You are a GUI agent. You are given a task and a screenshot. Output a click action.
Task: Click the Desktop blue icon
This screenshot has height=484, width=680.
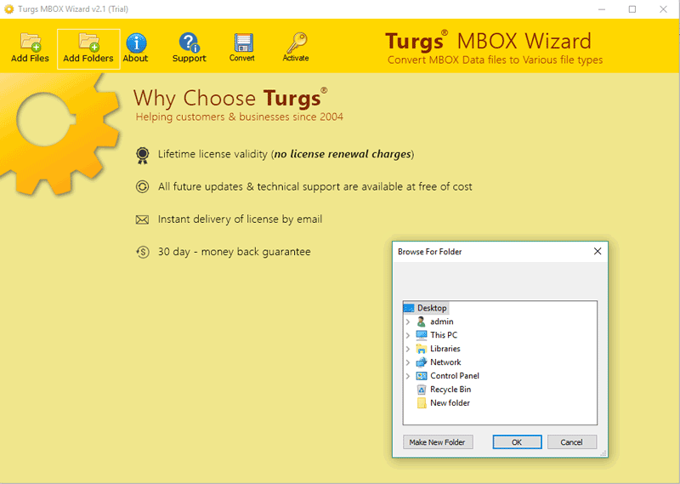click(409, 308)
